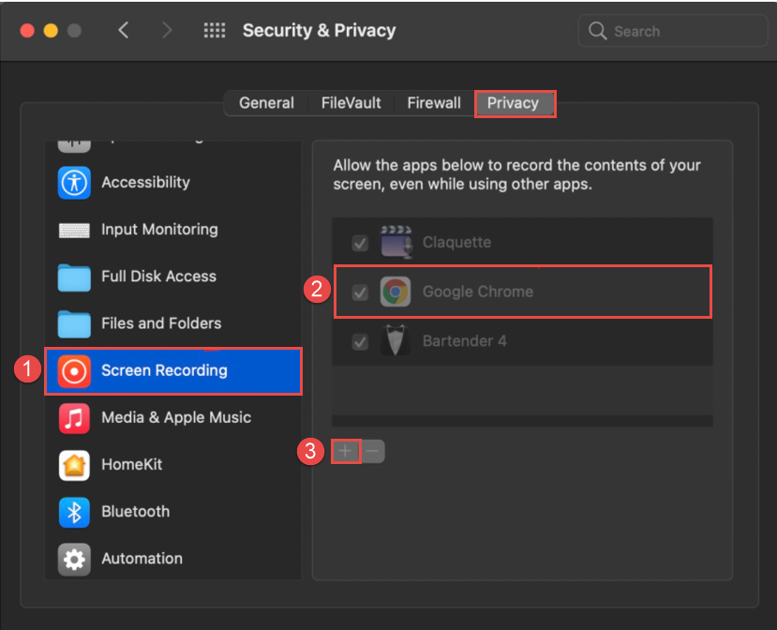Click the Claquette app name
This screenshot has height=630, width=777.
click(x=456, y=243)
